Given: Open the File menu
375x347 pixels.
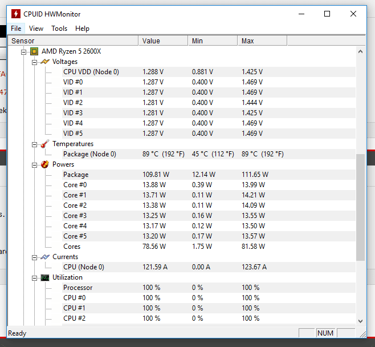Looking at the screenshot, I should (16, 29).
